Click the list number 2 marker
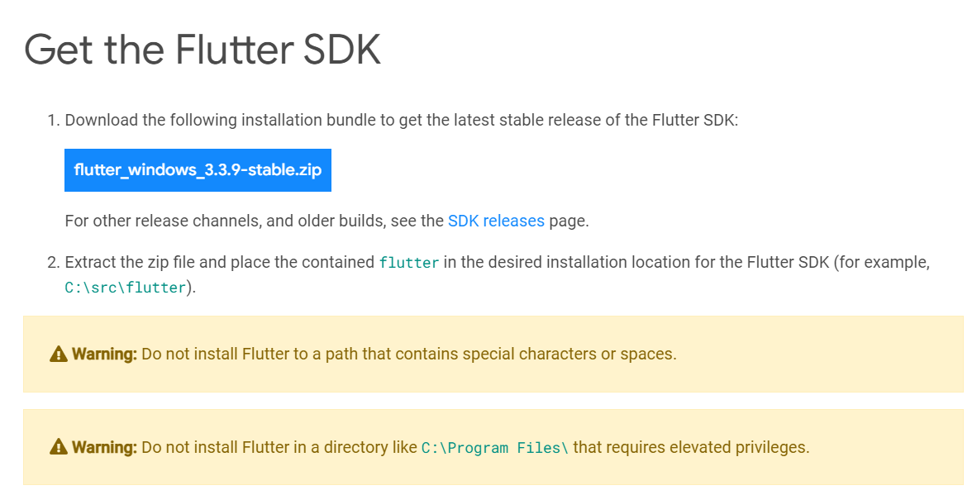 coord(54,262)
